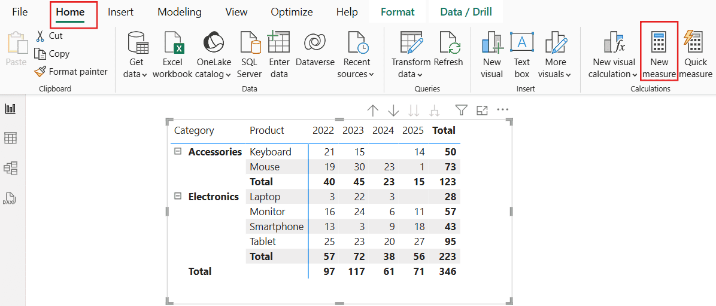Viewport: 716px width, 306px height.
Task: Drill up using the up arrow
Action: coord(373,110)
